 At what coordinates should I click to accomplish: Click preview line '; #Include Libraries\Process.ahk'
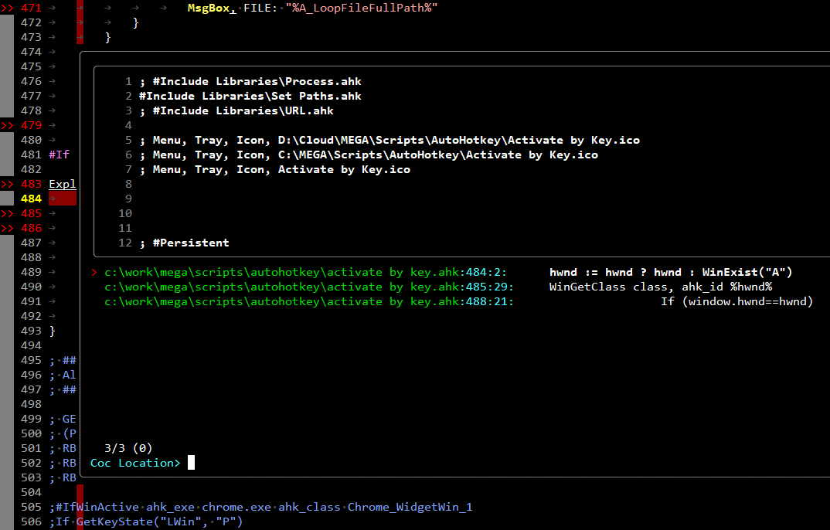[250, 81]
